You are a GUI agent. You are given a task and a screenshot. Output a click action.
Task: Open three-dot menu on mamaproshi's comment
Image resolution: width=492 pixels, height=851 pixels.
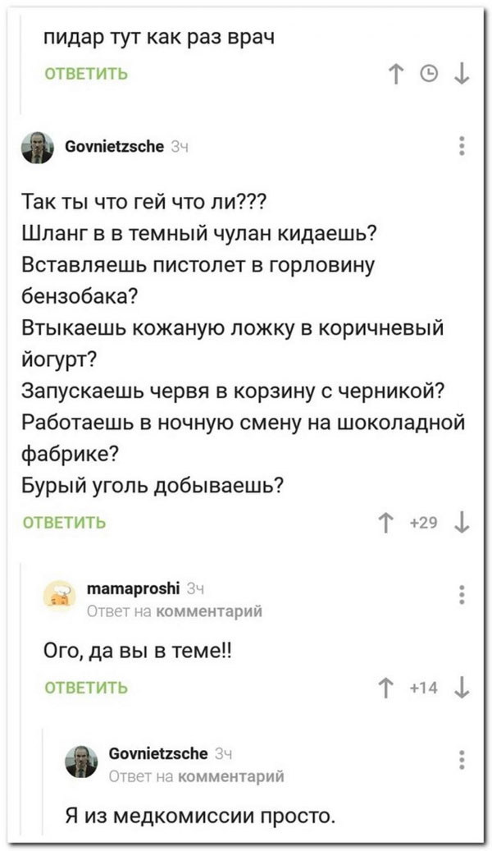pyautogui.click(x=462, y=594)
